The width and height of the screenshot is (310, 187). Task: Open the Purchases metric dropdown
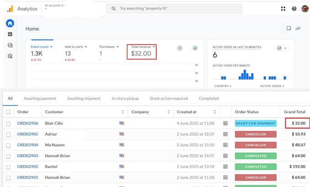coord(109,47)
